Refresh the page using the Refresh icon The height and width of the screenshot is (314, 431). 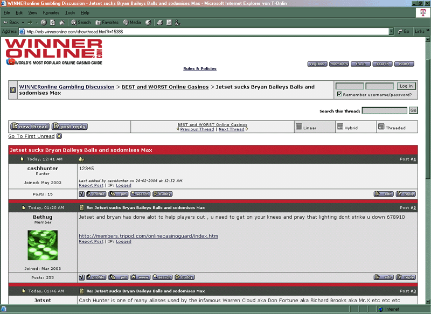tap(52, 23)
